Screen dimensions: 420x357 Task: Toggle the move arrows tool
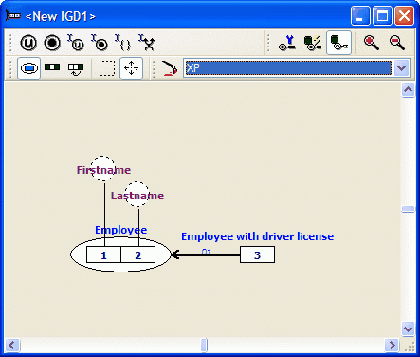(x=131, y=68)
